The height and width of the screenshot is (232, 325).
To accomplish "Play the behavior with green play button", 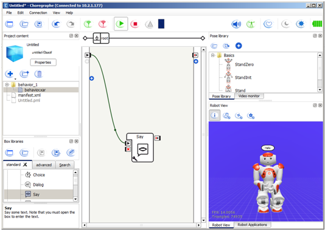I will click(x=121, y=24).
